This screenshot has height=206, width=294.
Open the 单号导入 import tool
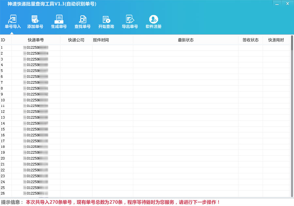point(12,22)
